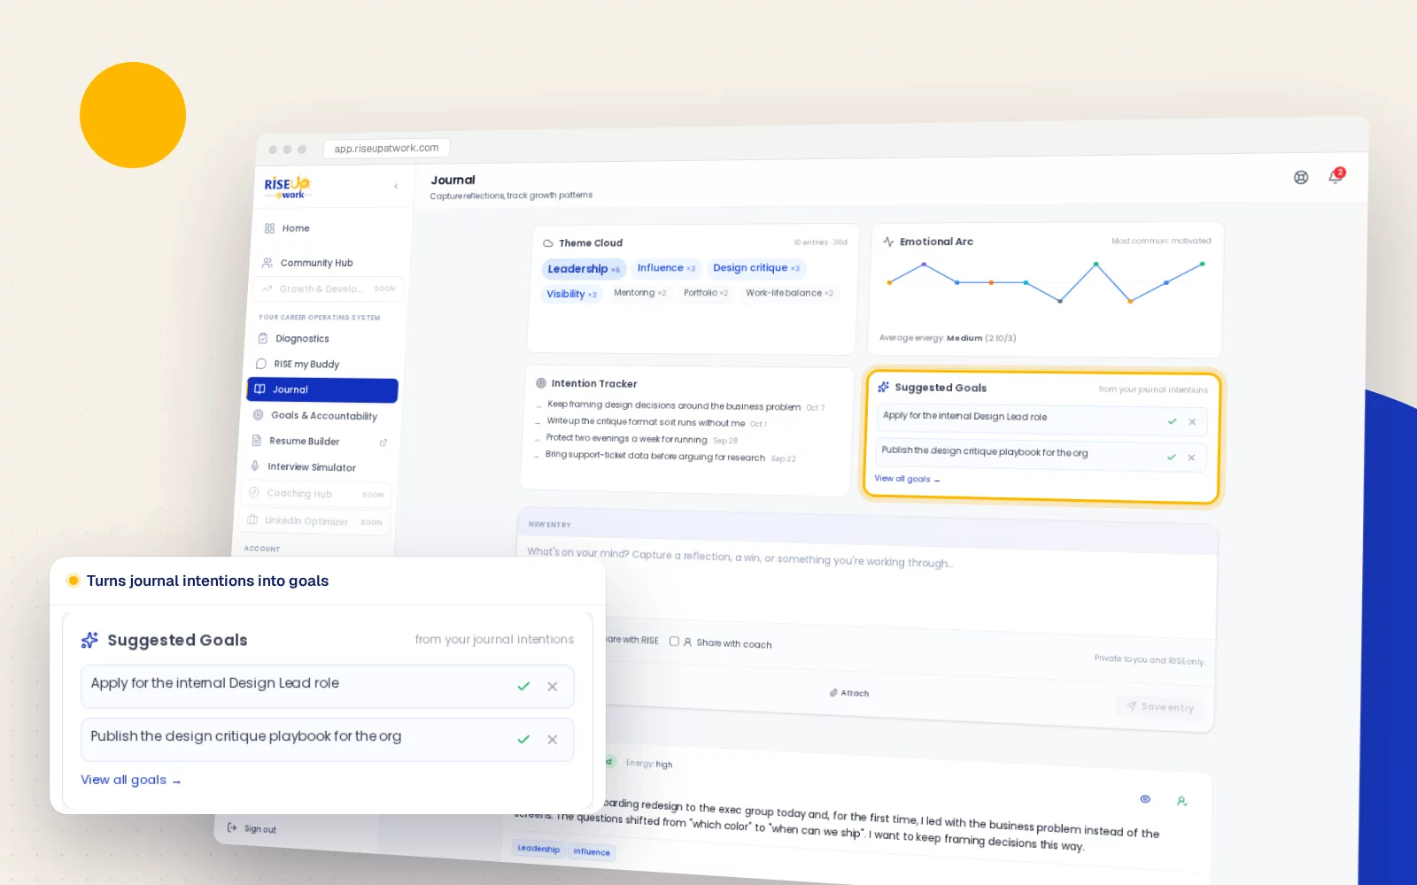The height and width of the screenshot is (885, 1417).
Task: Click the Save entry button
Action: (1160, 706)
